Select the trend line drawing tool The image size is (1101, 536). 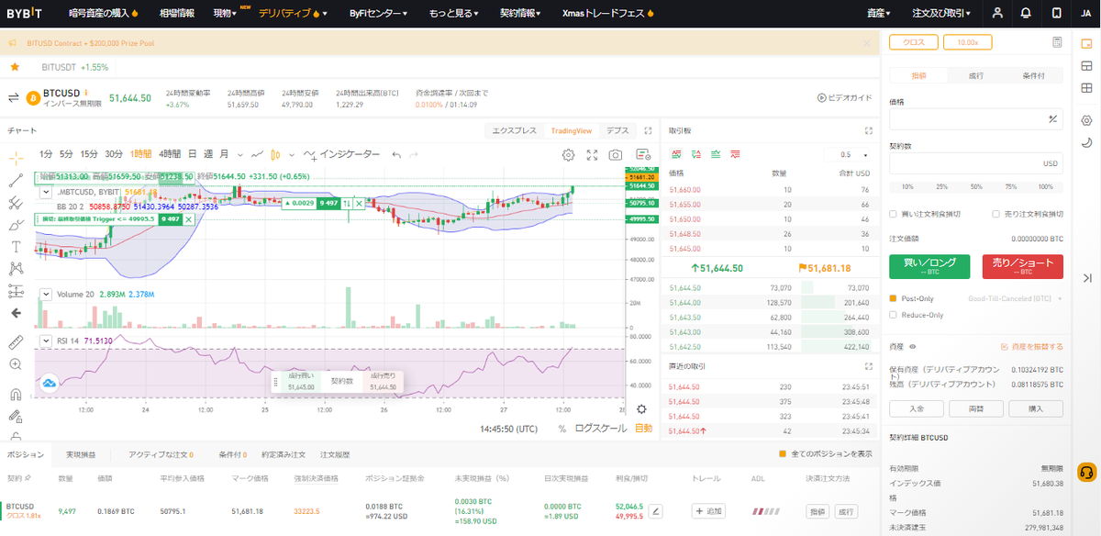pos(16,180)
